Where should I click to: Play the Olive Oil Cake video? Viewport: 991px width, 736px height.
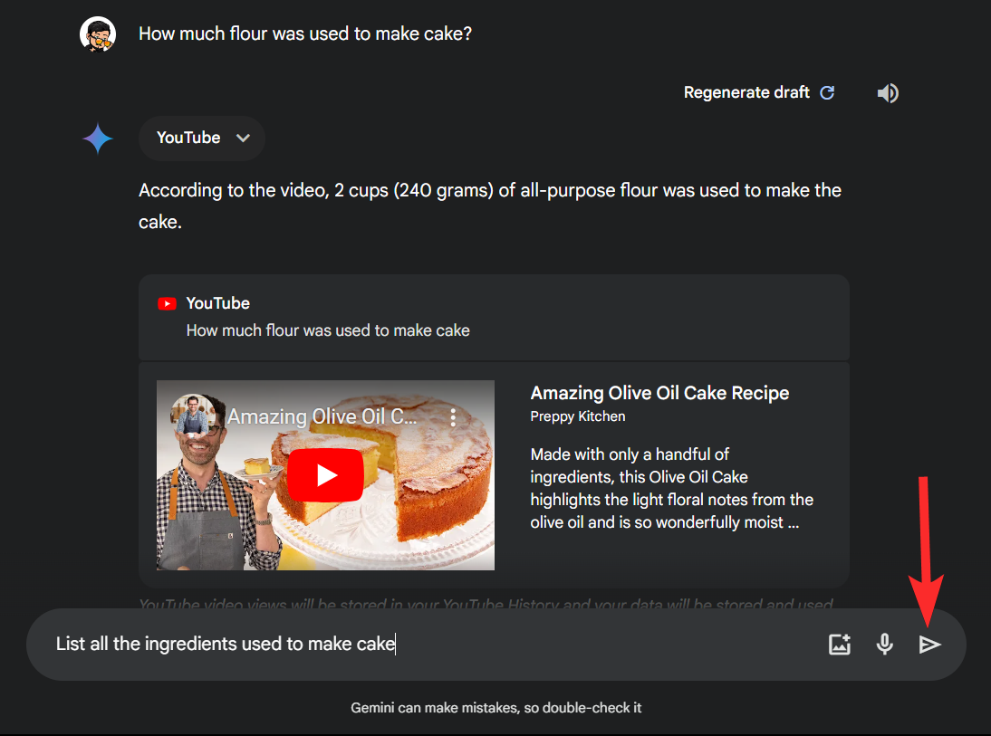coord(325,475)
